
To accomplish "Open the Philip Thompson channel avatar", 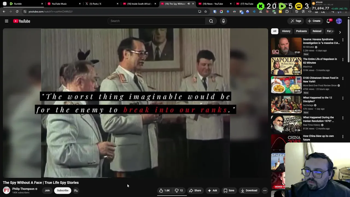I will (7, 190).
